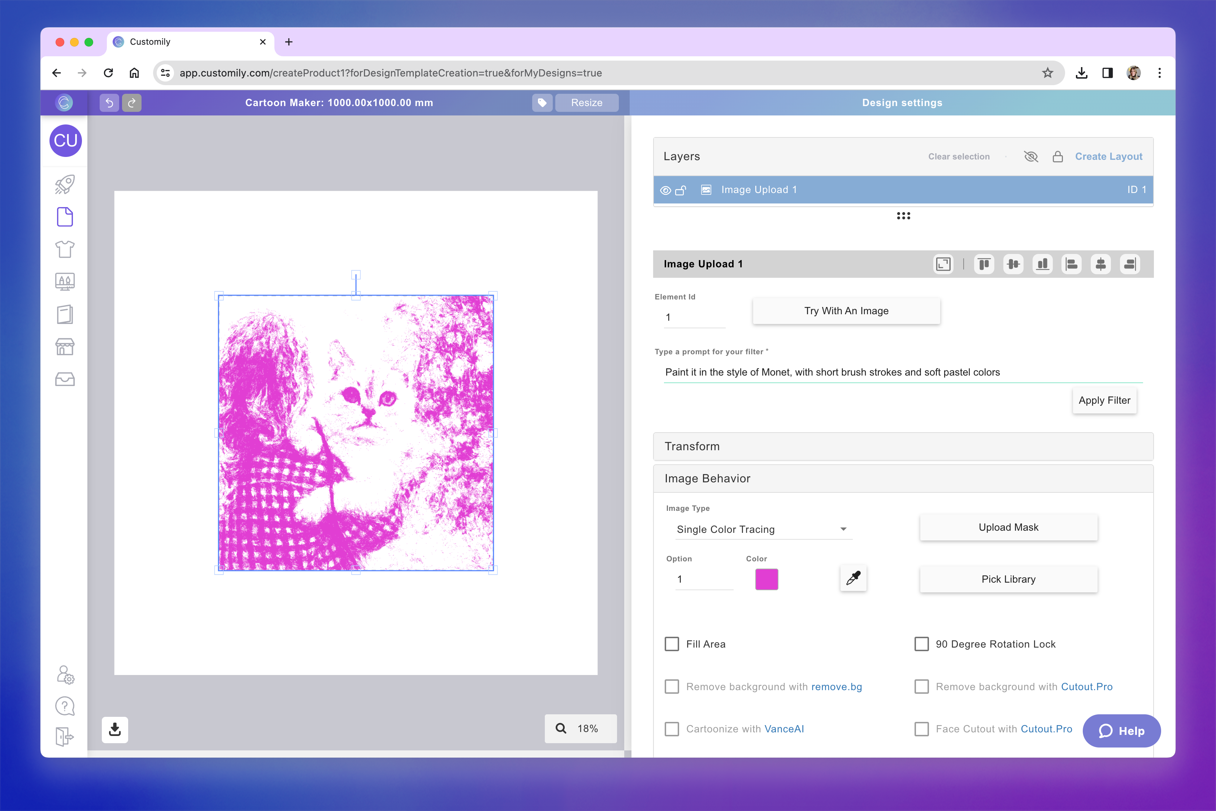Click the Option number input field
The width and height of the screenshot is (1216, 811).
[x=704, y=579]
